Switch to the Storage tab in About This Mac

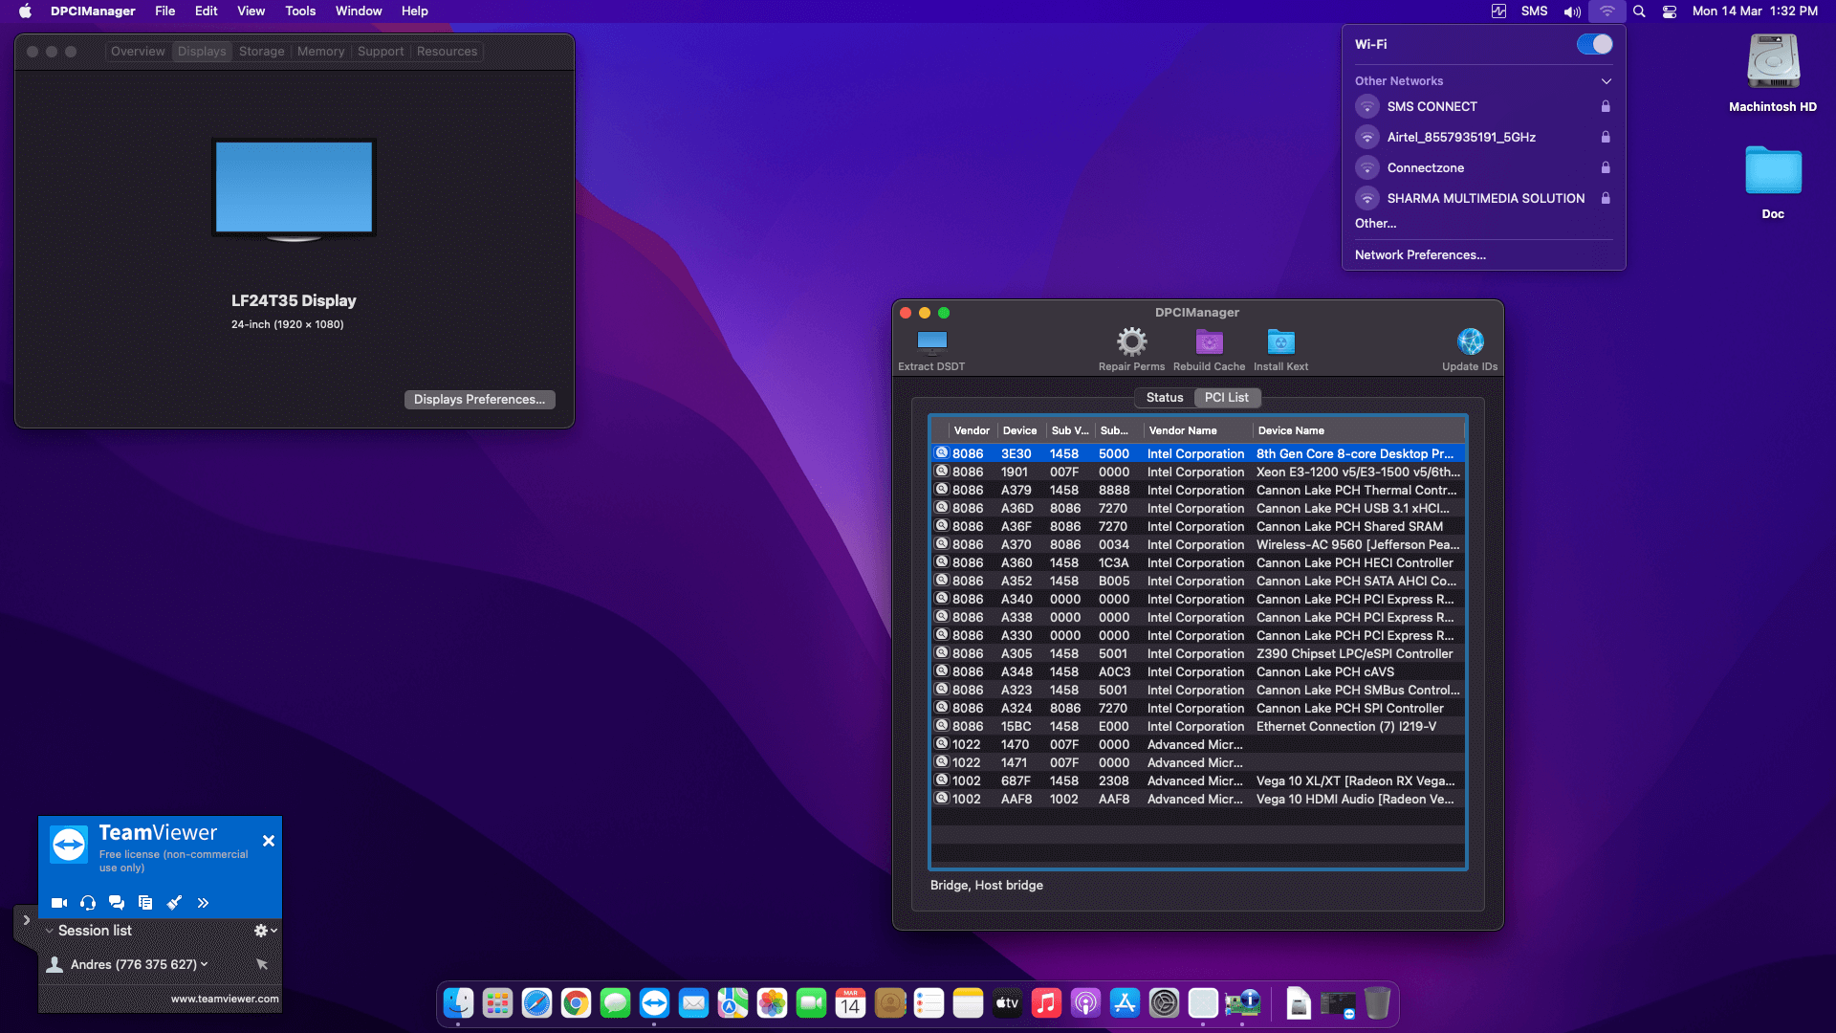pos(262,52)
